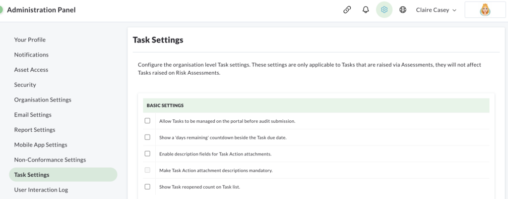This screenshot has height=199, width=508.
Task: Enable description fields for Task Action attachments
Action: (147, 154)
